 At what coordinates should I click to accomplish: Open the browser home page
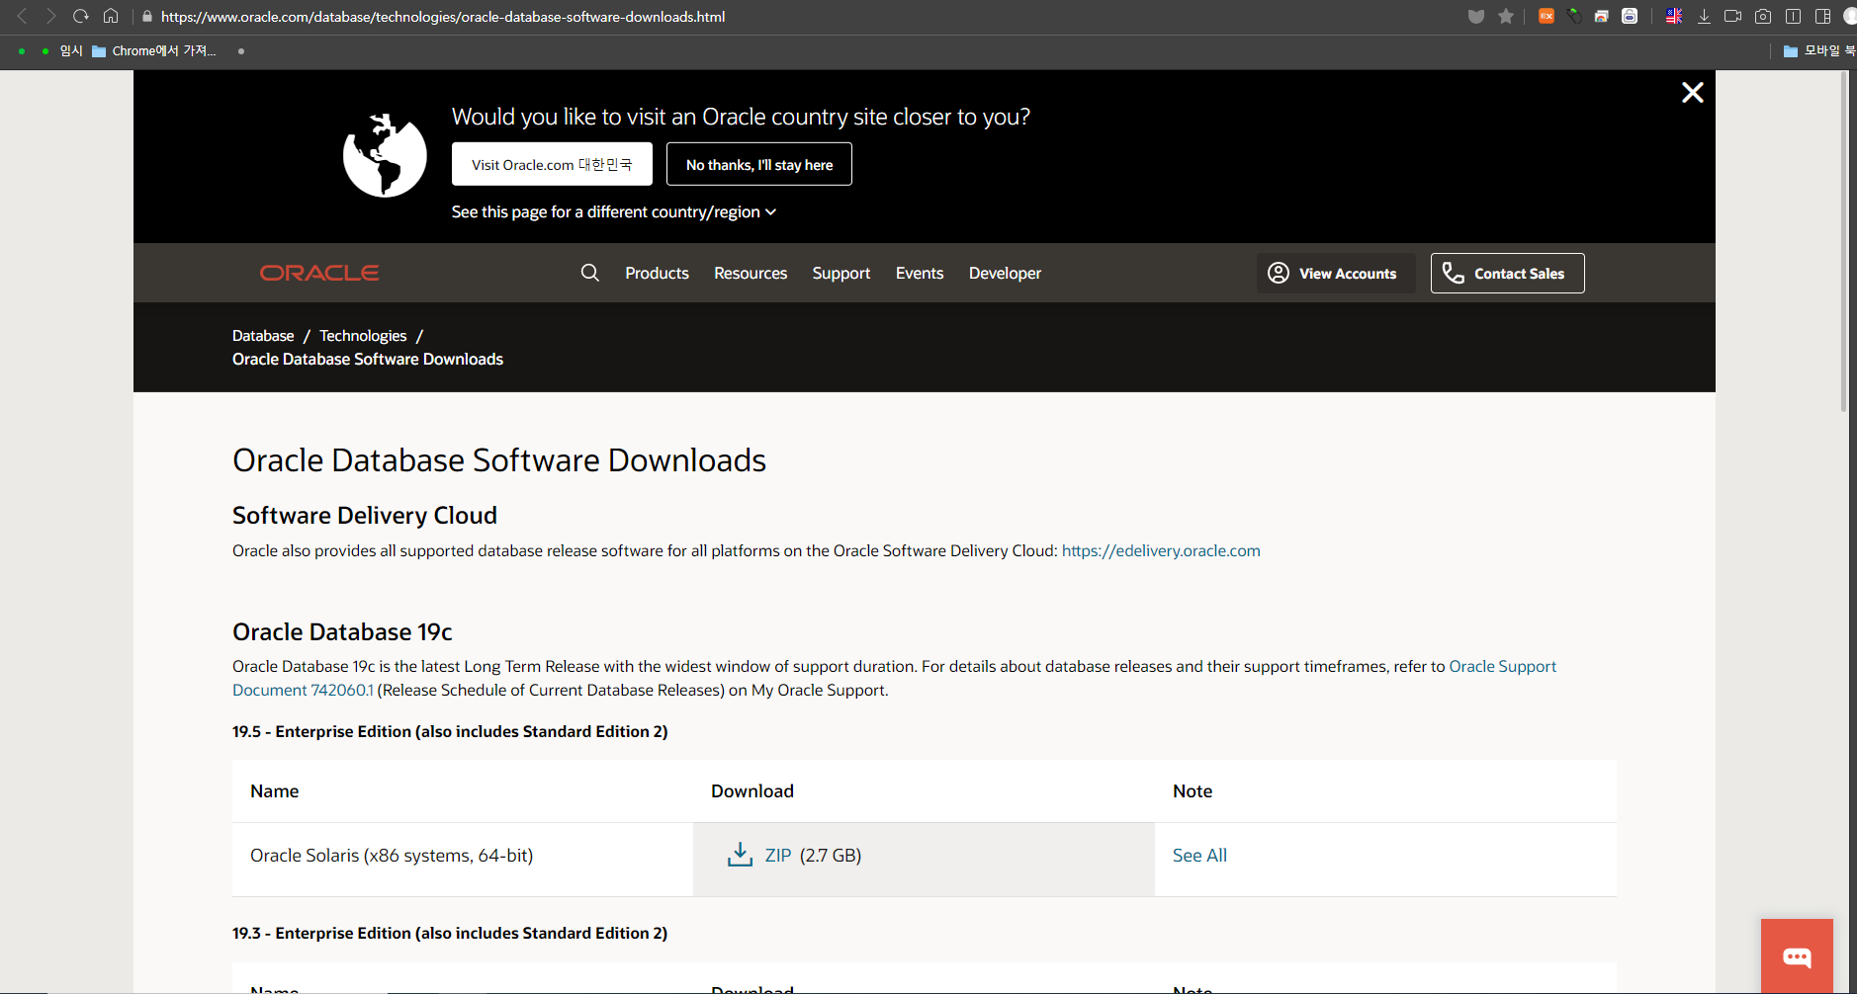point(111,16)
